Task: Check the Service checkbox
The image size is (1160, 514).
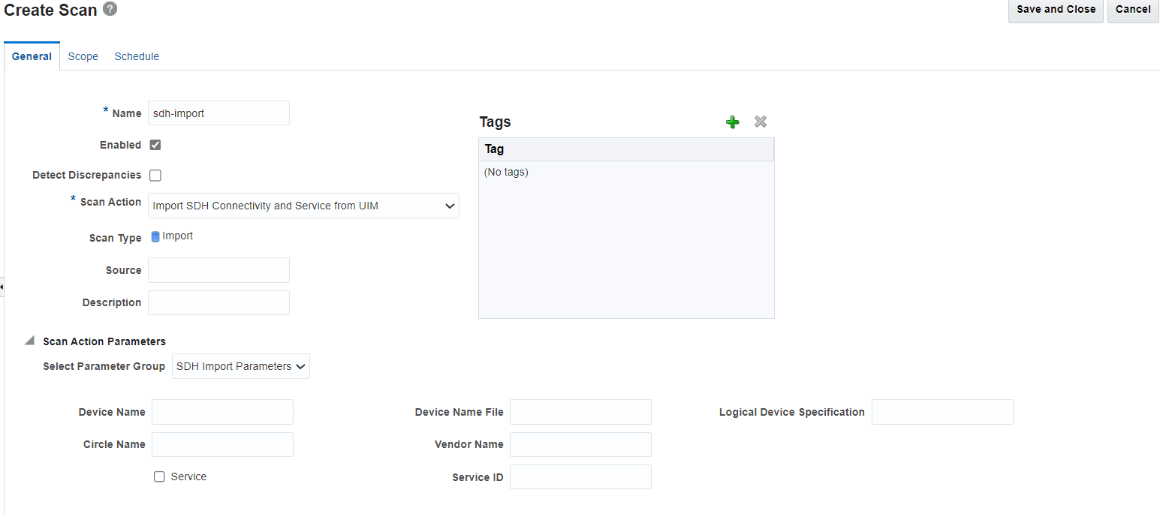Action: pyautogui.click(x=159, y=476)
